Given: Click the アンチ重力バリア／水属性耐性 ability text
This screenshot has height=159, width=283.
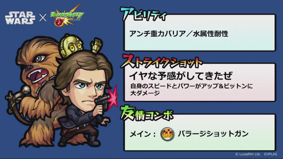Looking at the screenshot, I should (x=179, y=34).
